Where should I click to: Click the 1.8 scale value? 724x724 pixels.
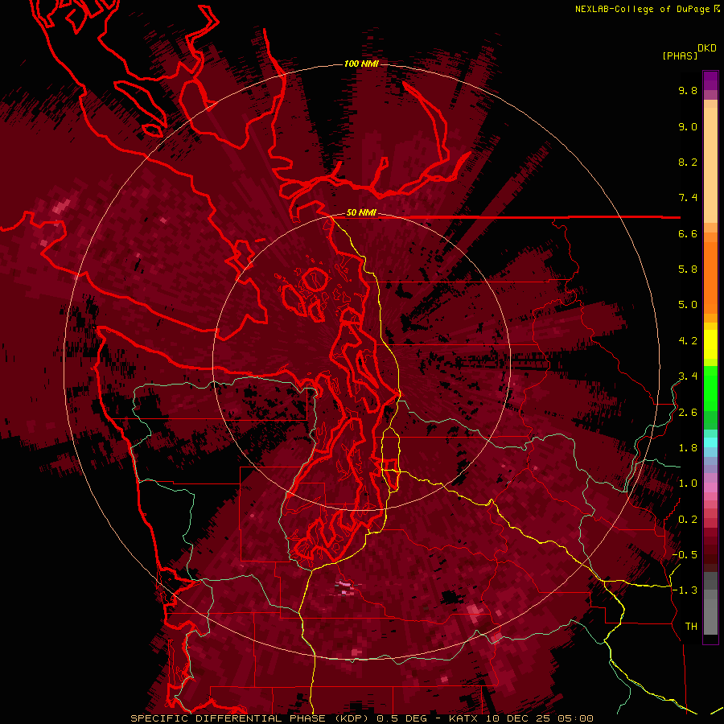click(688, 448)
